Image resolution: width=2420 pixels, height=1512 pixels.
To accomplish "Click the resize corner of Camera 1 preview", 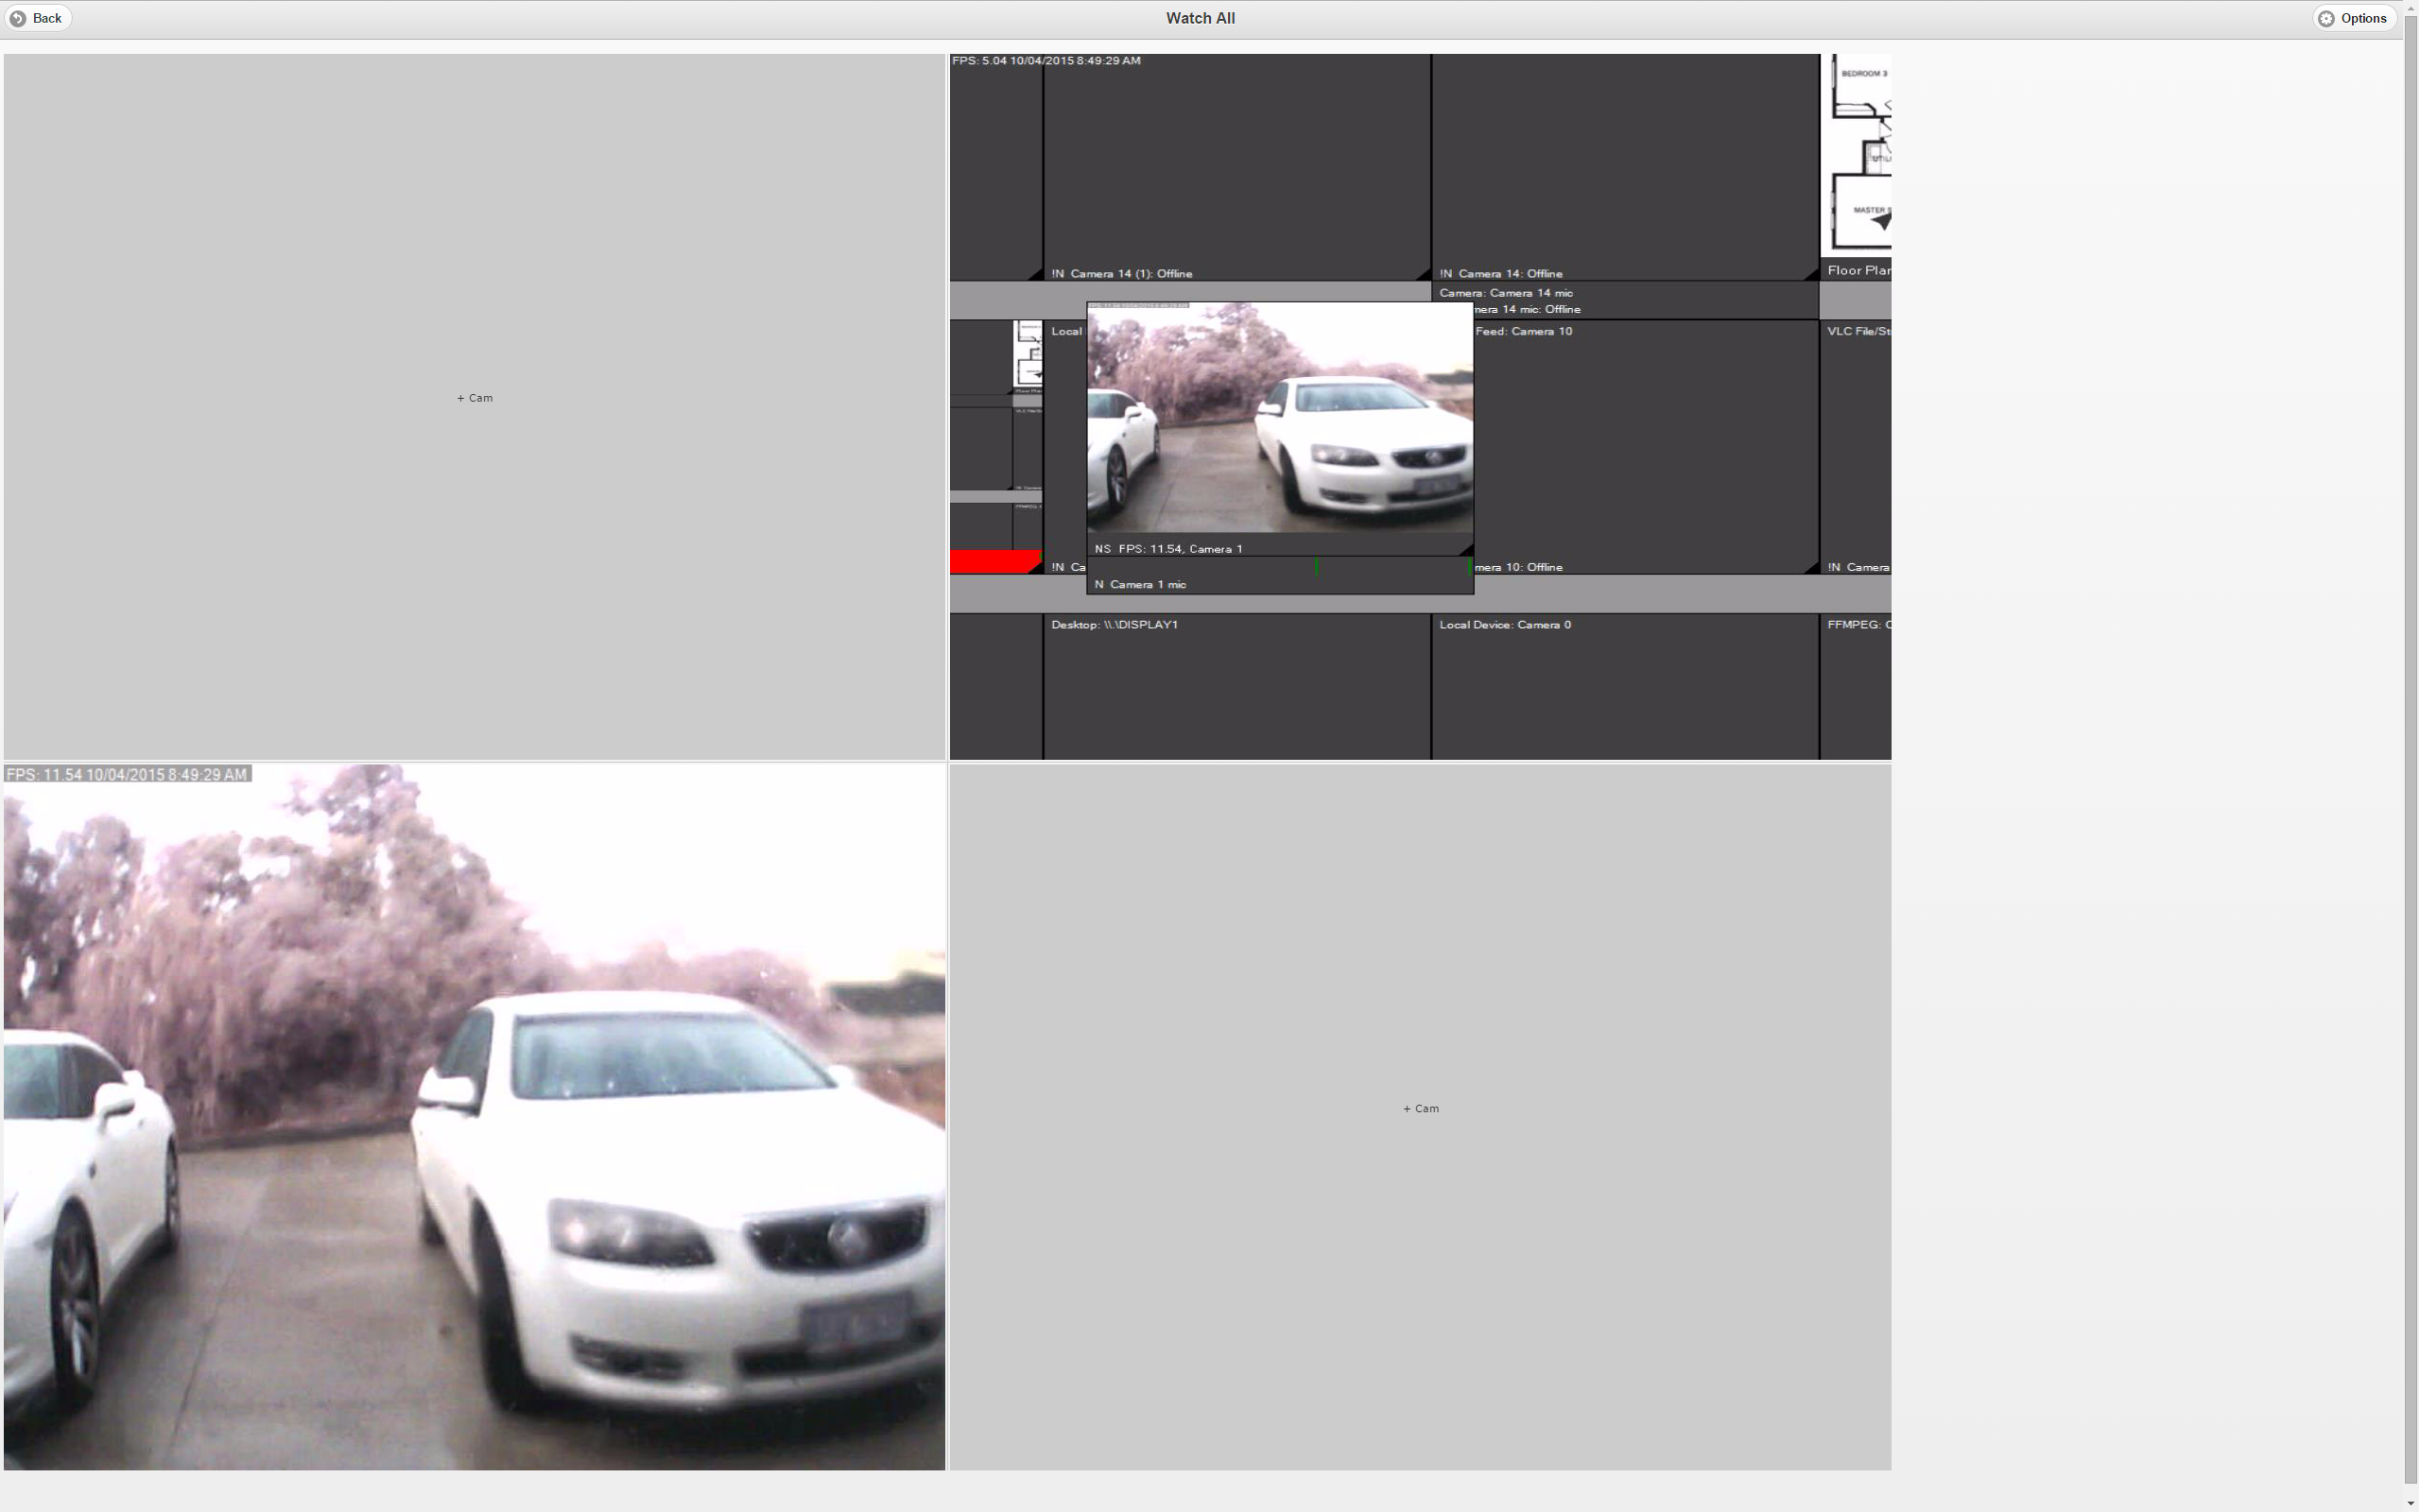I will (x=1466, y=550).
